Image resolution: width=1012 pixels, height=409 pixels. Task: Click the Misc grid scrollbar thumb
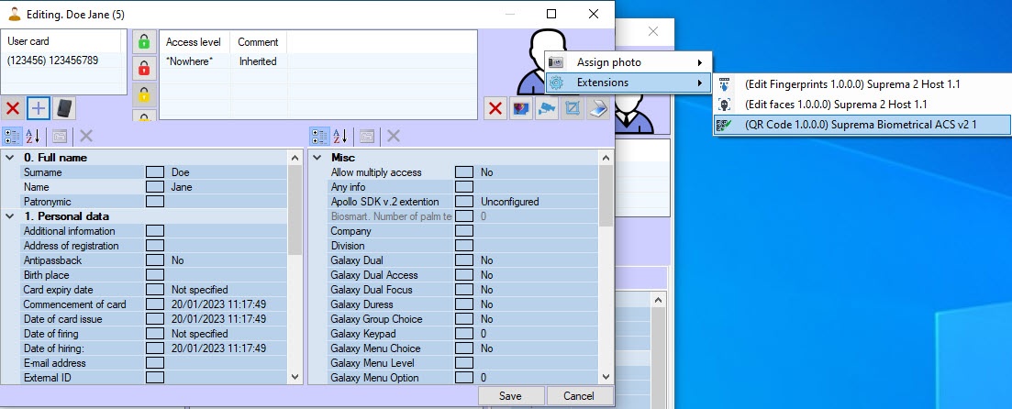click(606, 195)
